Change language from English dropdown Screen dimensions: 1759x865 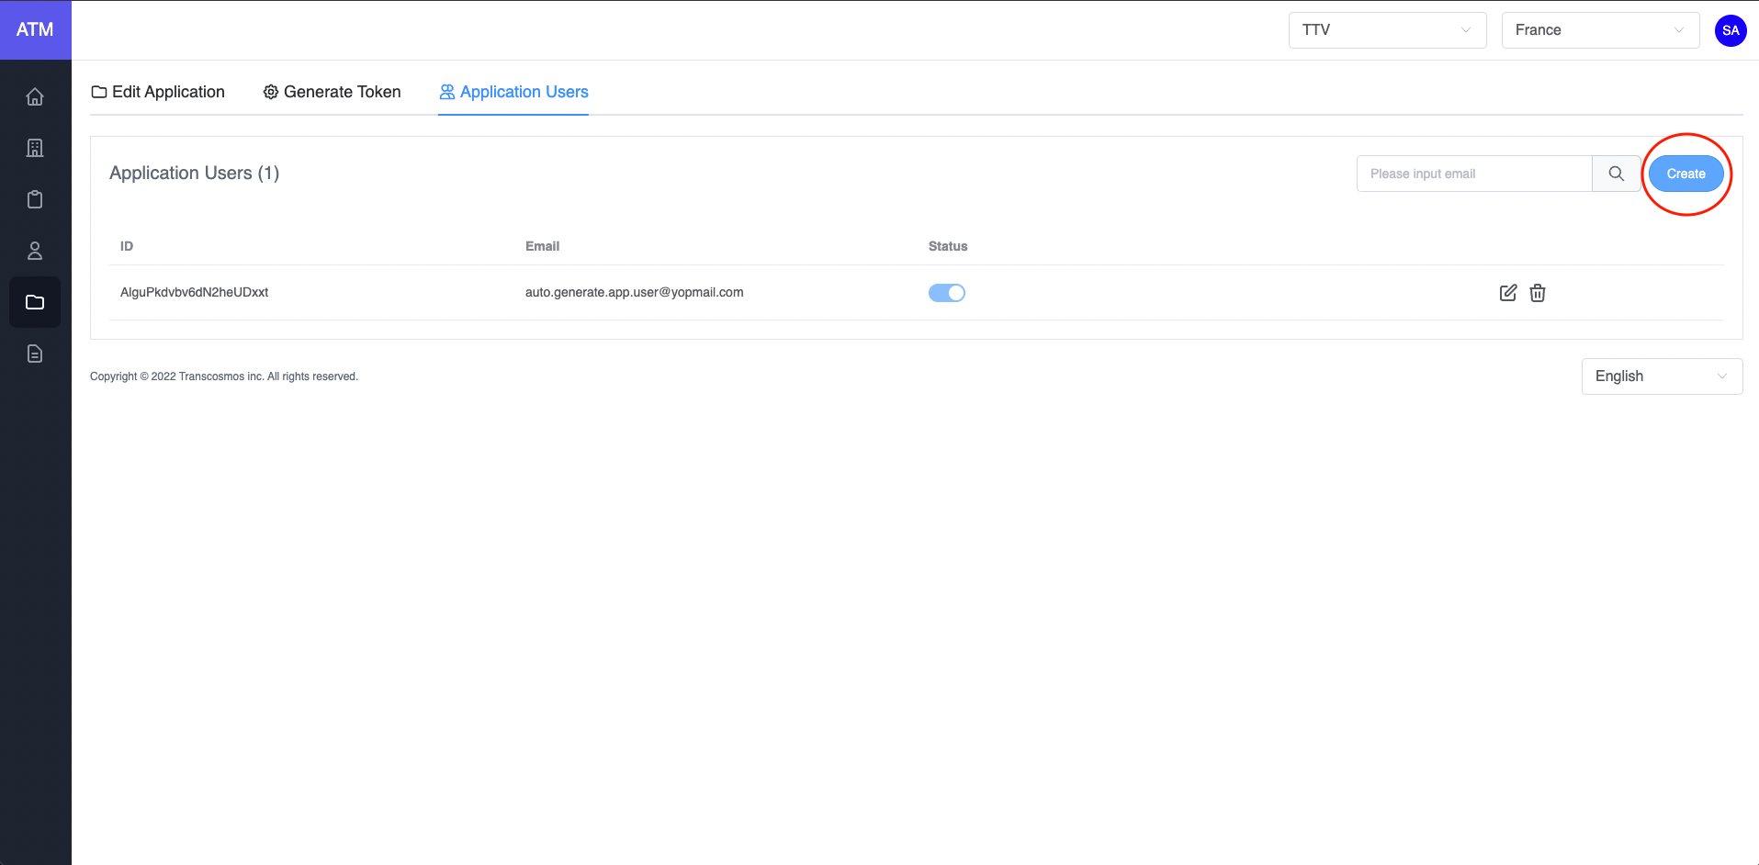click(x=1661, y=376)
